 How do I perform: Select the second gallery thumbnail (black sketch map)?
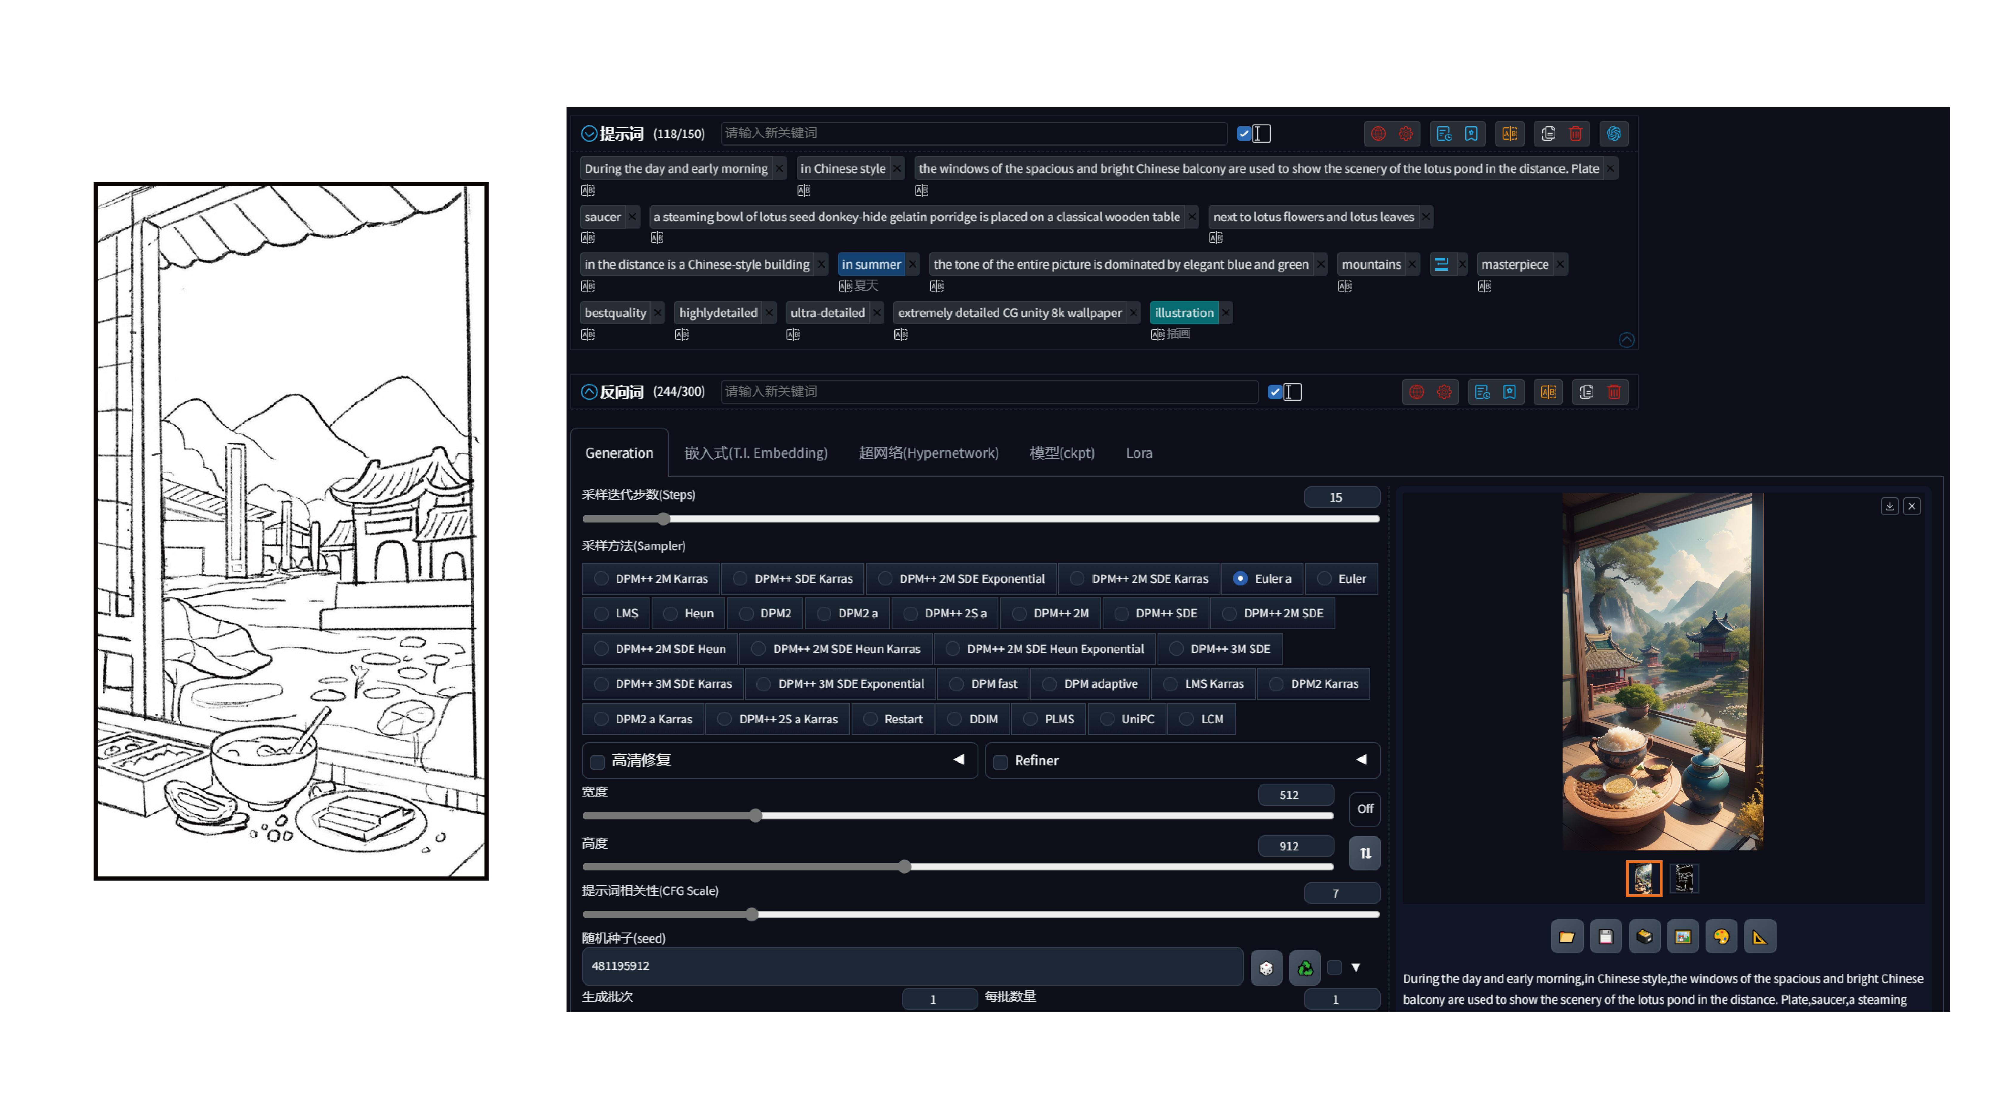point(1684,879)
